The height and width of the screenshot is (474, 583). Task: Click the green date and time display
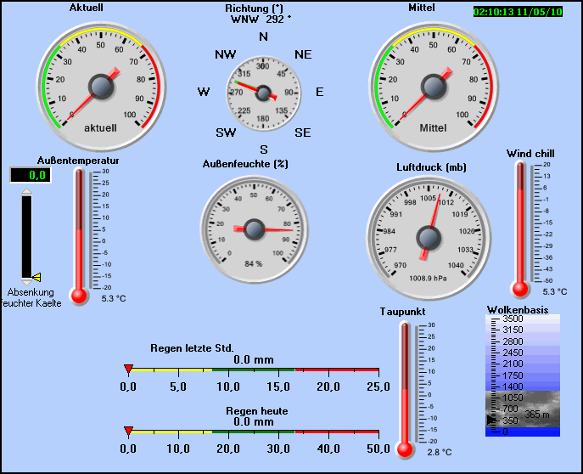[x=517, y=13]
